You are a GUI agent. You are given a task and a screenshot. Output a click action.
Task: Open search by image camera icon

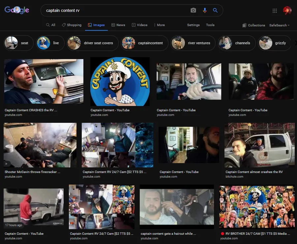193,10
